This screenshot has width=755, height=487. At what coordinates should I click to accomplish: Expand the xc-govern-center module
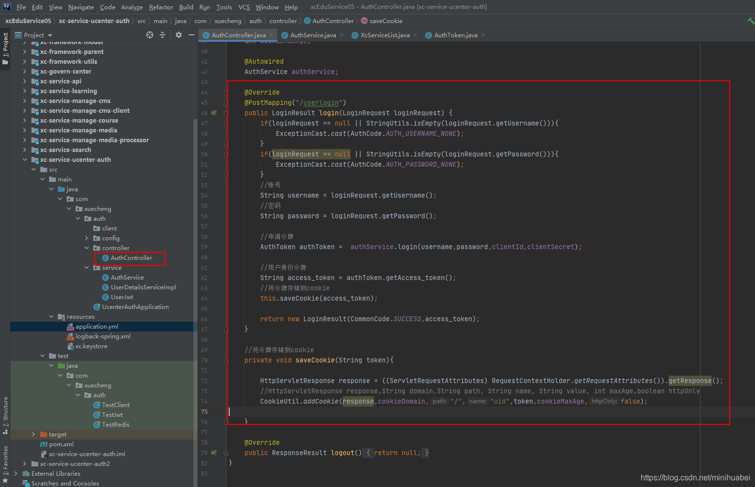pyautogui.click(x=25, y=71)
